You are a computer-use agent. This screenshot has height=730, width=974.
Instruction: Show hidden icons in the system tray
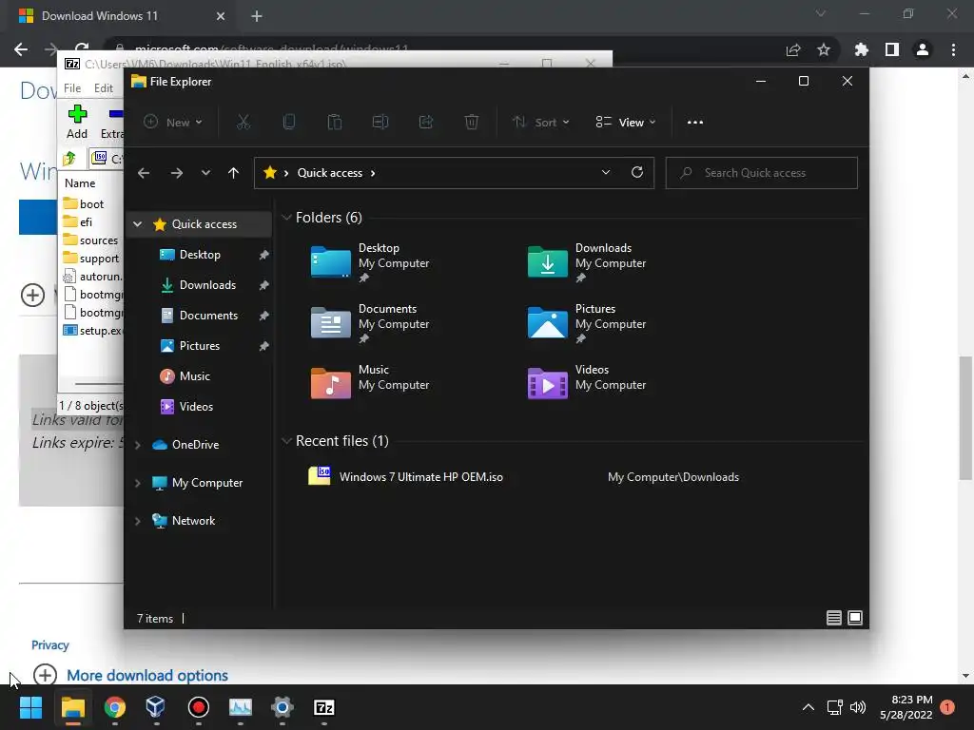point(808,707)
